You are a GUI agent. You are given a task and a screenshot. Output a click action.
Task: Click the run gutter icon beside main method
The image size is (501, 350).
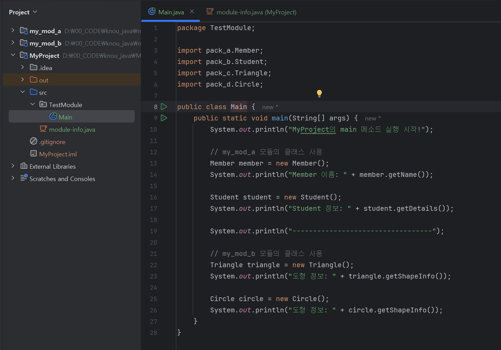click(x=164, y=118)
